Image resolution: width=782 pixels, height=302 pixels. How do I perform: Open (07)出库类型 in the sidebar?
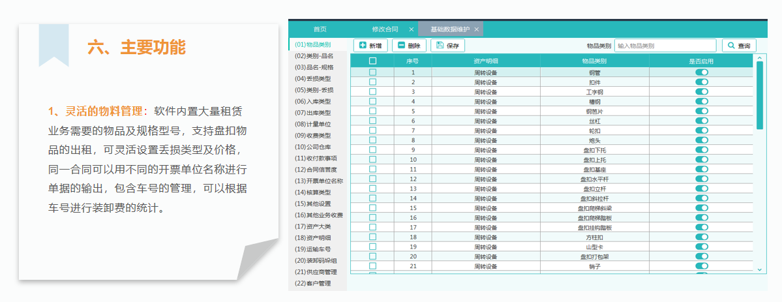pos(312,113)
